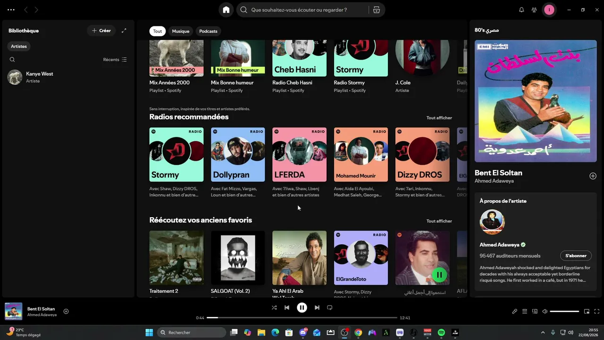Select the Tout filter chip

pos(158,31)
